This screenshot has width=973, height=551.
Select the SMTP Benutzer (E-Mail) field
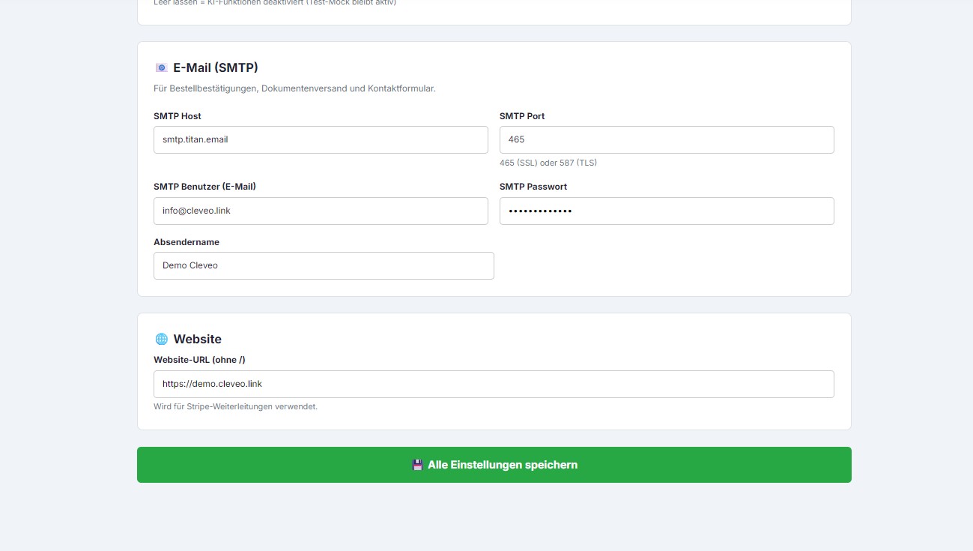(x=321, y=211)
